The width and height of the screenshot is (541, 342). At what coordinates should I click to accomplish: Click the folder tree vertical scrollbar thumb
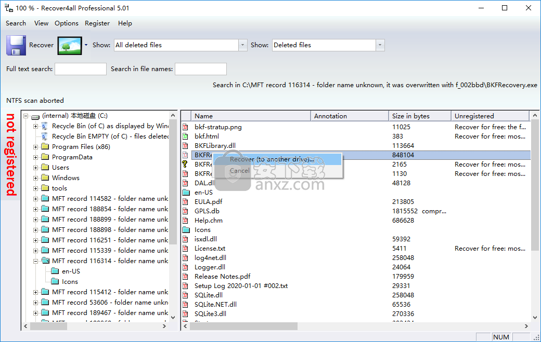click(173, 182)
